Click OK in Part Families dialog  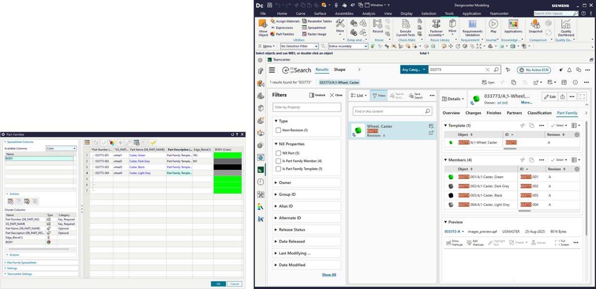click(218, 284)
